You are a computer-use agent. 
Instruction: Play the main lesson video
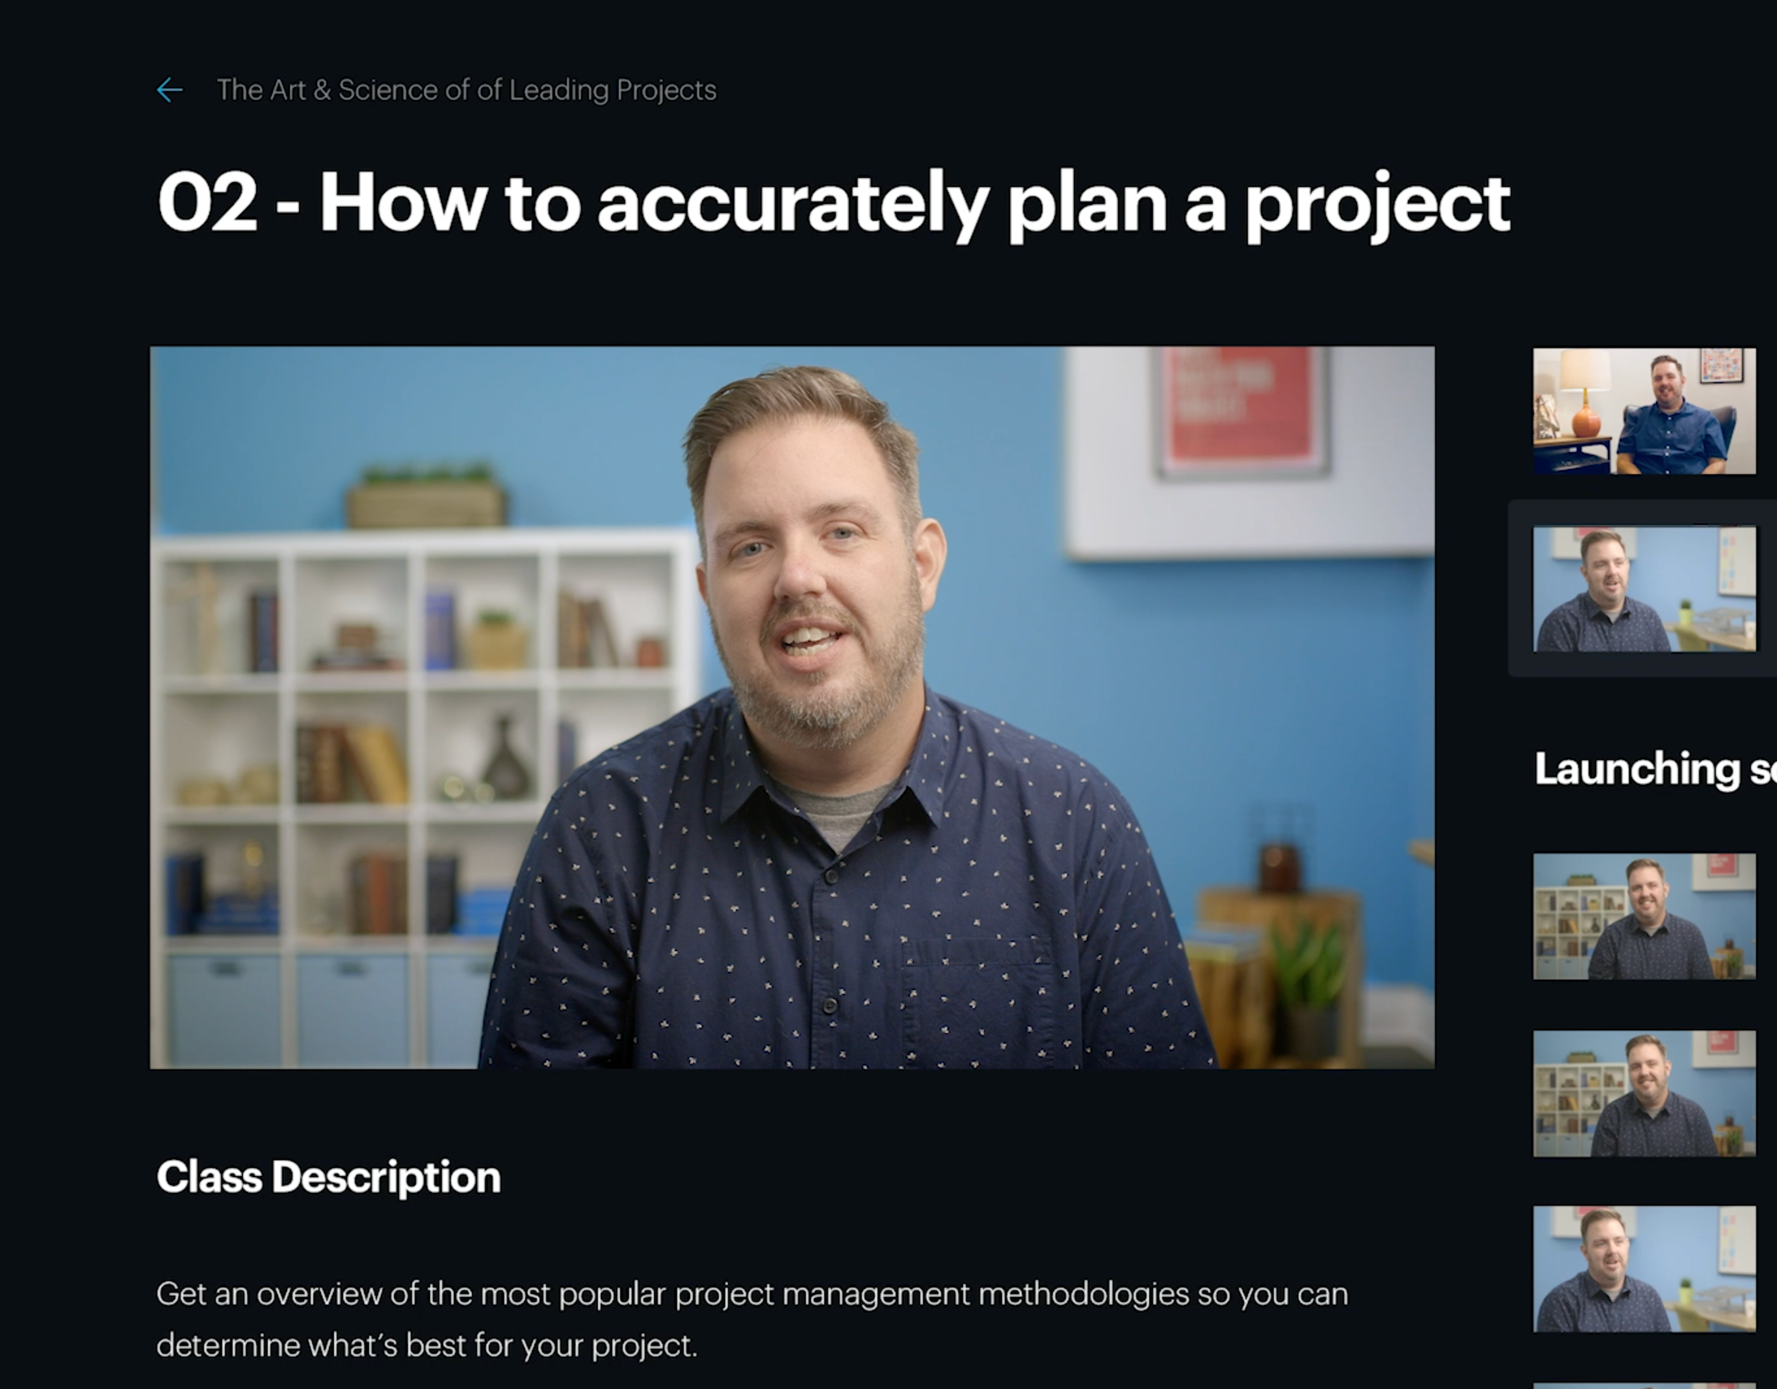[x=792, y=707]
